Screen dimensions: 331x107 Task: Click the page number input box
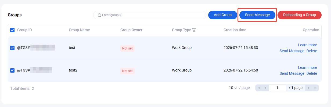coord(277,88)
